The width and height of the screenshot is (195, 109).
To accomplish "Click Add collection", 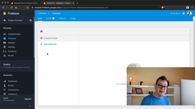I will click(x=50, y=44).
